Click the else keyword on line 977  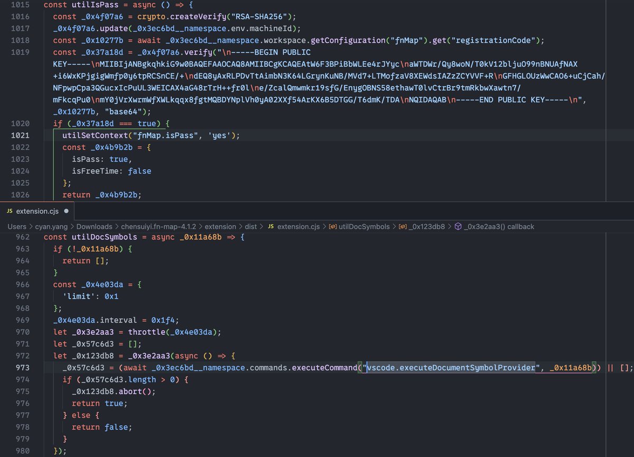pyautogui.click(x=81, y=415)
